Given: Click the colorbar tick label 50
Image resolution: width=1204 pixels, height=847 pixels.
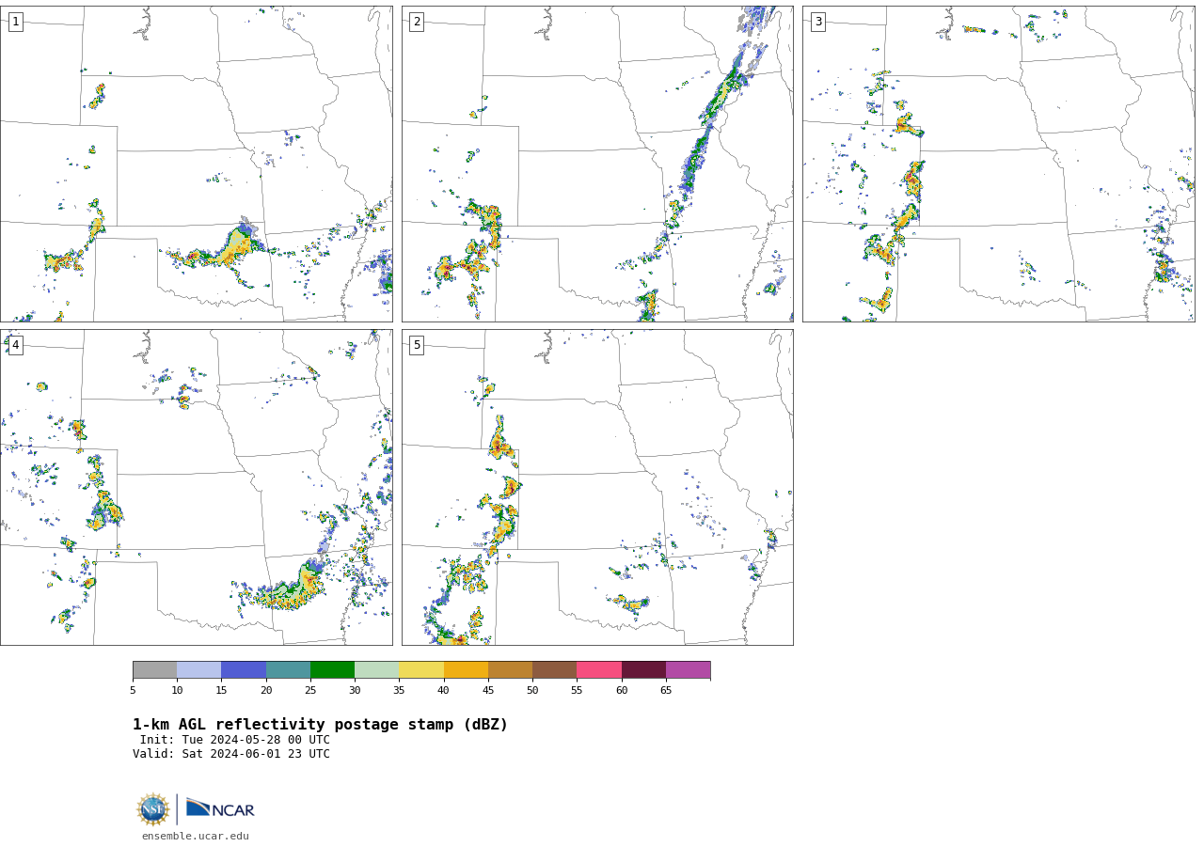Looking at the screenshot, I should (x=532, y=691).
